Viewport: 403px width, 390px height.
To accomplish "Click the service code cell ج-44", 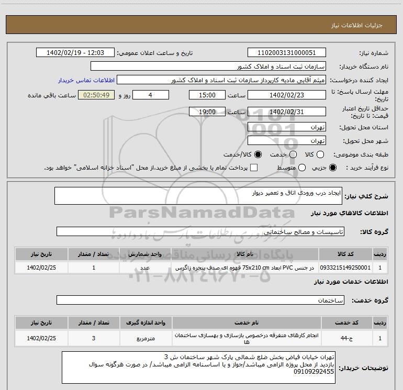I will [x=346, y=338].
